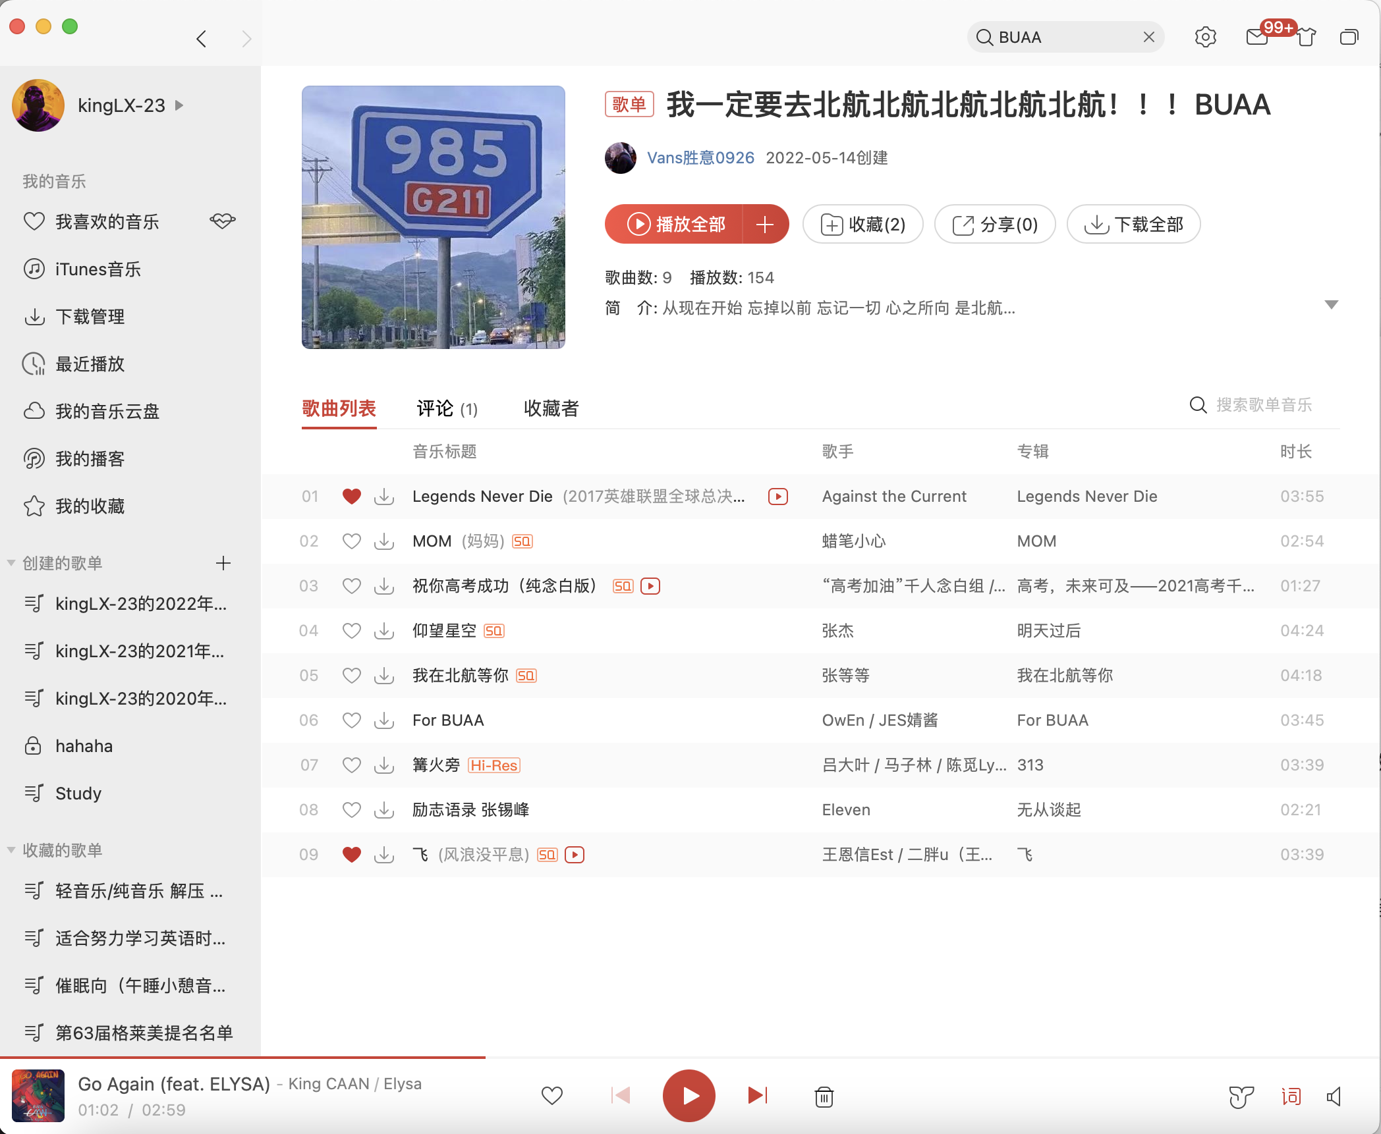Open the settings gear icon
Screen dimensions: 1381x1134
[1205, 38]
